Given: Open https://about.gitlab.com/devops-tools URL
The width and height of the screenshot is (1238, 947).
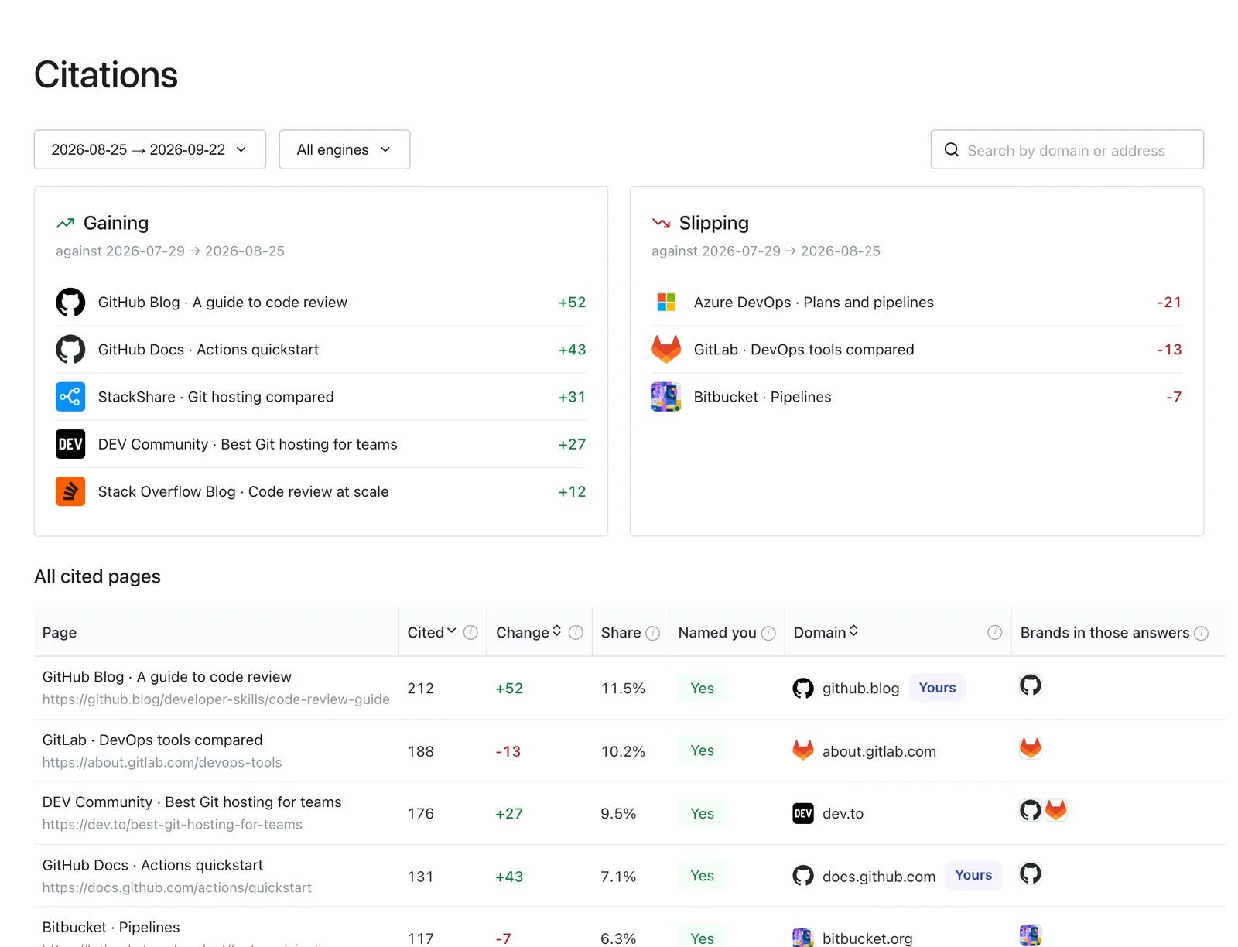Looking at the screenshot, I should pos(162,763).
